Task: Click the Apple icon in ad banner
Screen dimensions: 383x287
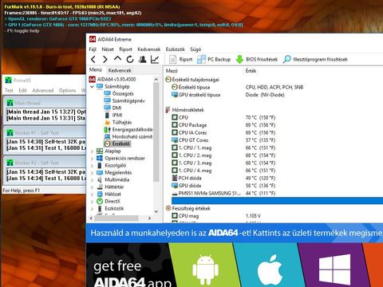Action: 270,270
